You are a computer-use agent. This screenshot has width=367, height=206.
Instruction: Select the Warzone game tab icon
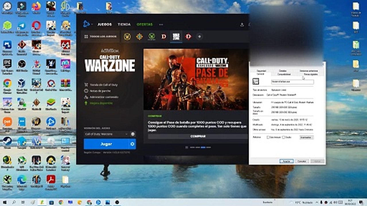[x=176, y=37]
